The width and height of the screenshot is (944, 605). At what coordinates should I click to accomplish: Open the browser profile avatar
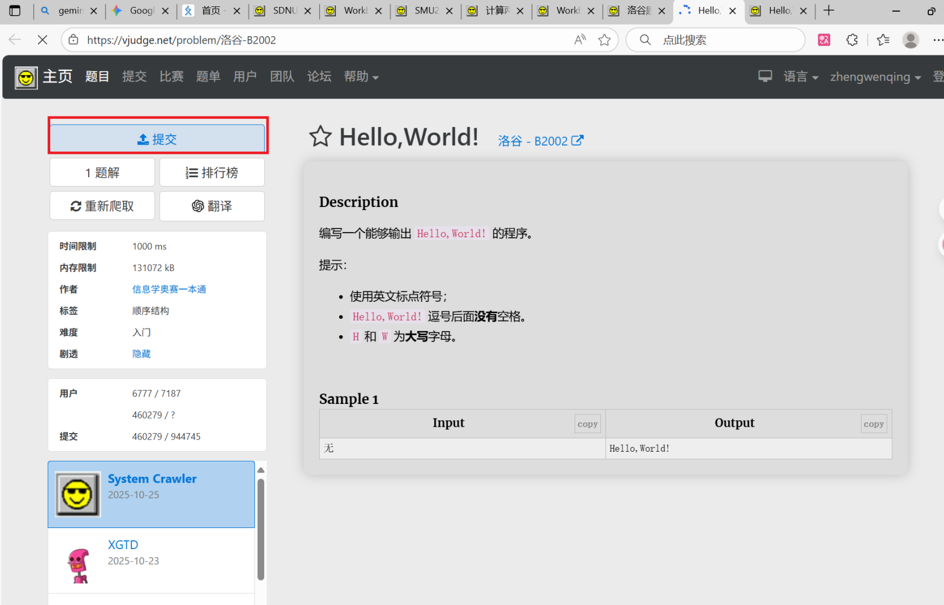tap(910, 40)
